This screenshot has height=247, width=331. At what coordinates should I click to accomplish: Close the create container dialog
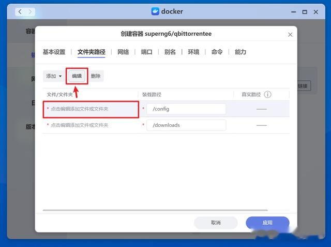point(290,35)
